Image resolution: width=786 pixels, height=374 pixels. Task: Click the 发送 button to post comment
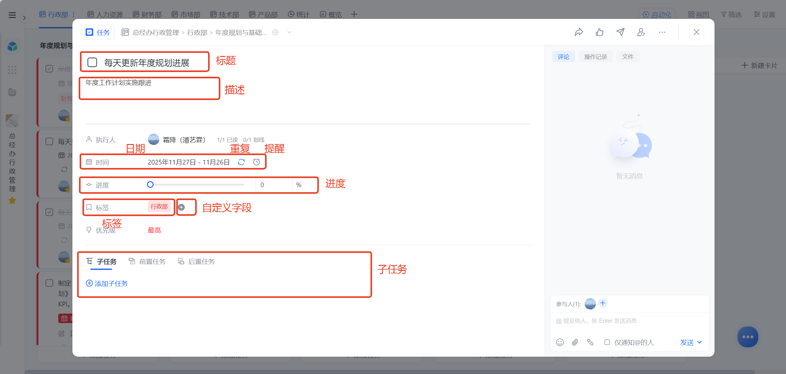pos(687,342)
